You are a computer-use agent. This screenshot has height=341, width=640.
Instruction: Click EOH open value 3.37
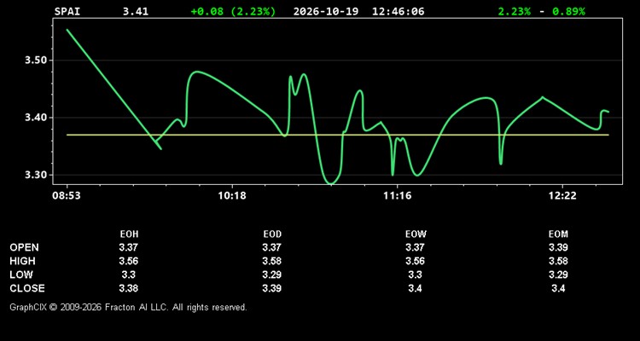pyautogui.click(x=129, y=247)
